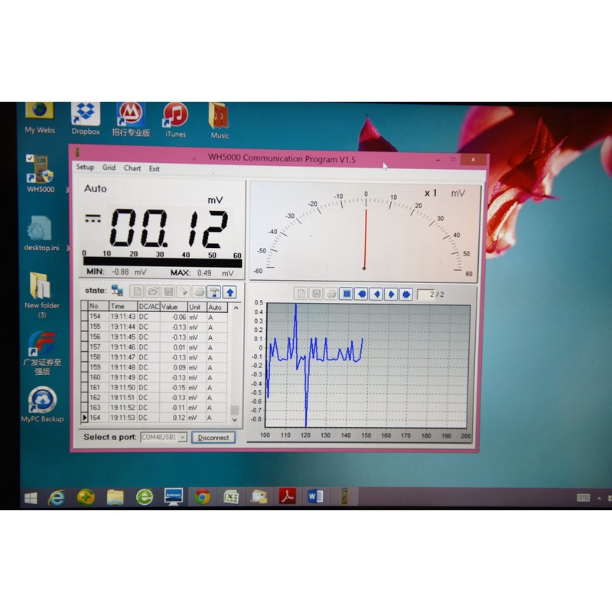Click the grid scrollbar down arrow

[235, 420]
